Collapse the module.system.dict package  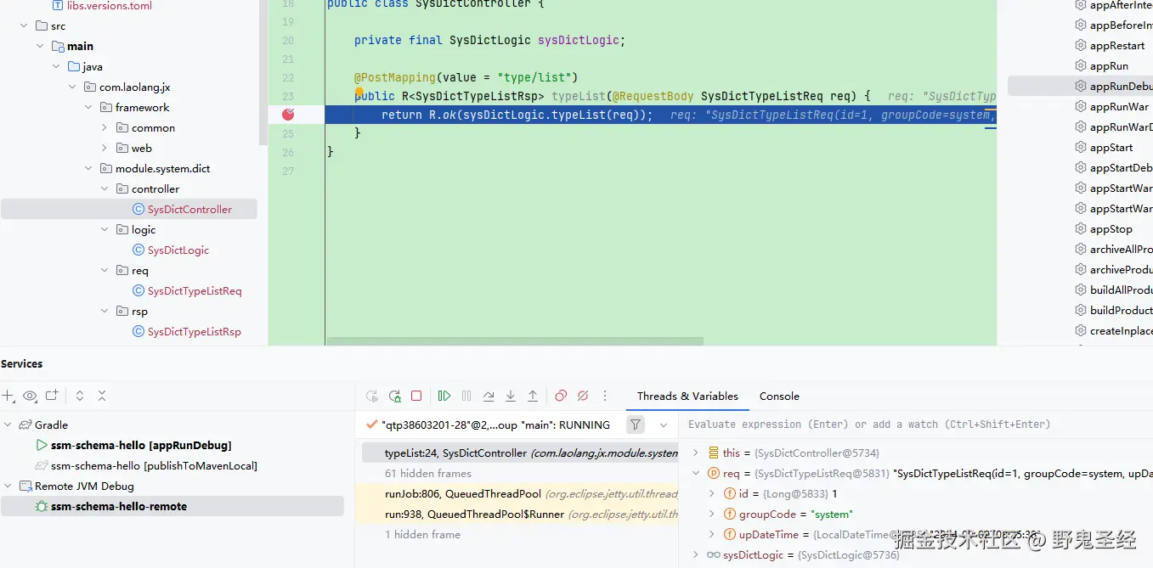[88, 168]
